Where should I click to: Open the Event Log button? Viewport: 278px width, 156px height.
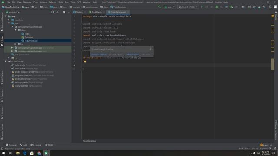click(x=266, y=145)
